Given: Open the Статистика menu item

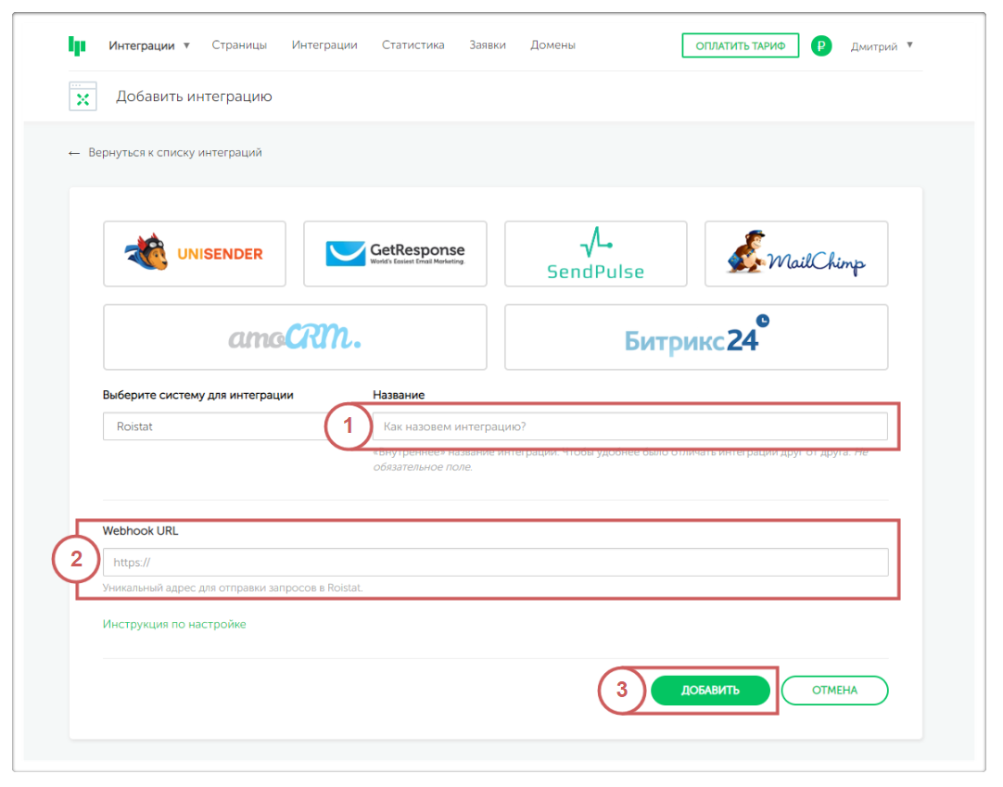Looking at the screenshot, I should point(413,44).
